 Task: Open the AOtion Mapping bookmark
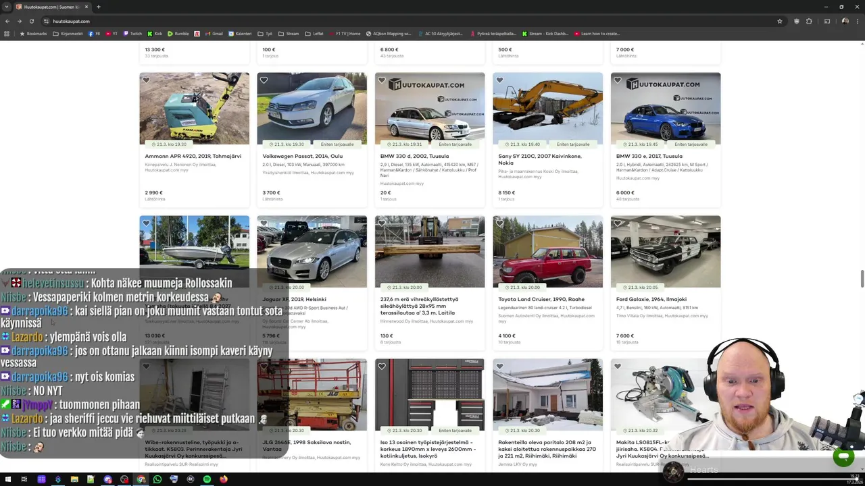coord(389,33)
